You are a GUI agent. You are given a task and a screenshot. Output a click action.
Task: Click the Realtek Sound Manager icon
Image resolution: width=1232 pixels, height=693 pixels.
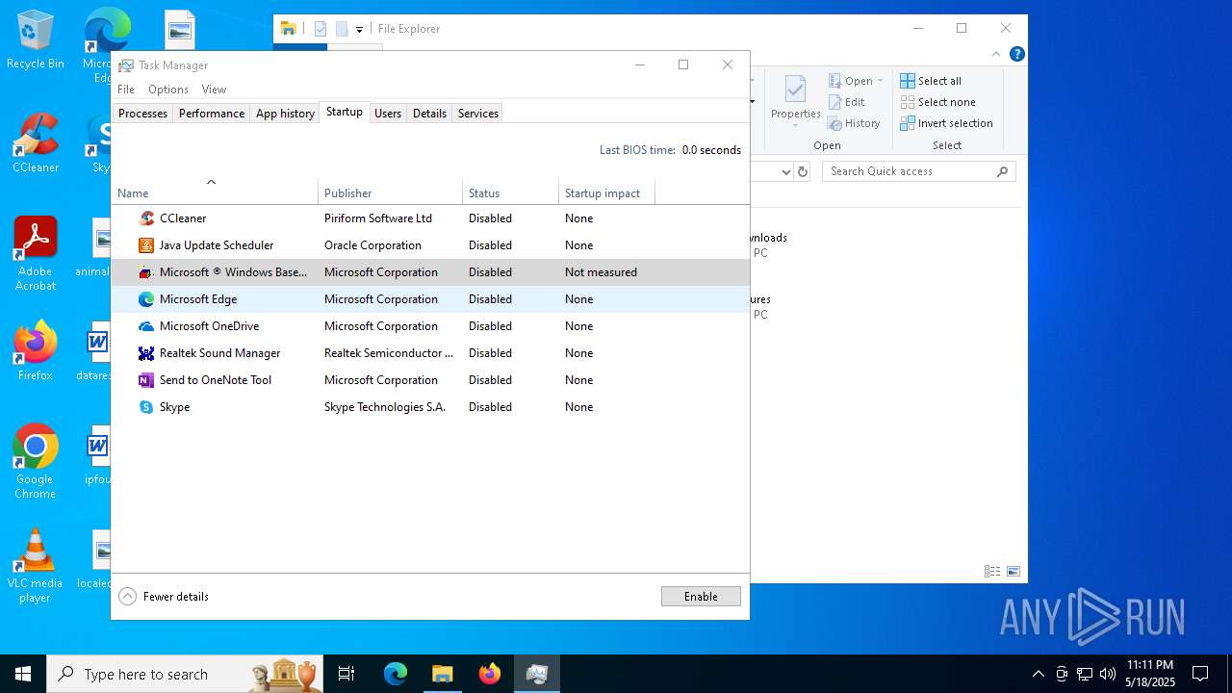point(146,353)
